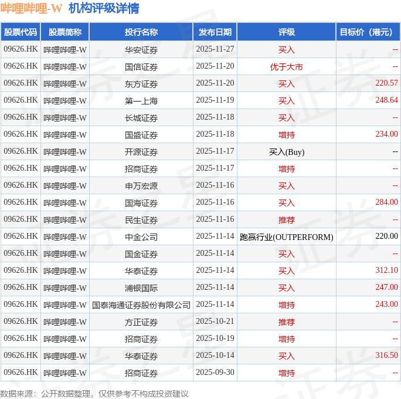Click the date 2025-10-19
401x399 pixels.
[x=215, y=338]
